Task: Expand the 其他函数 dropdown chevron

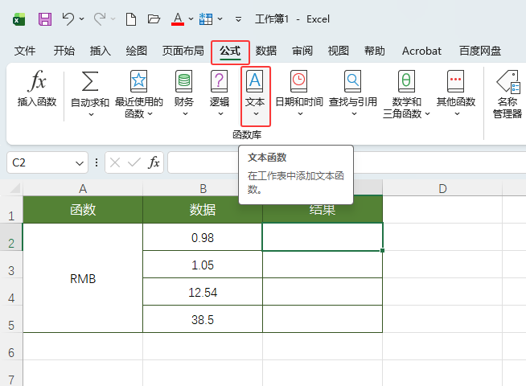Action: [457, 114]
